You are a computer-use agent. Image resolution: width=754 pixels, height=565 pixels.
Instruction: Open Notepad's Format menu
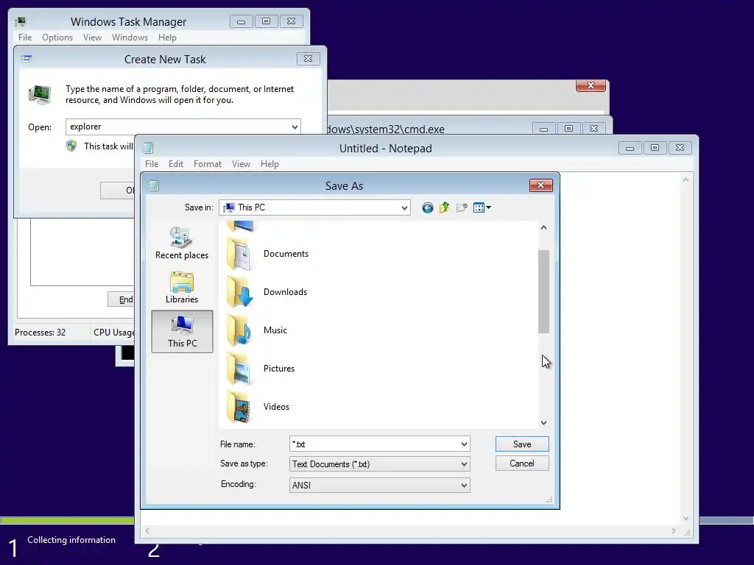point(208,164)
